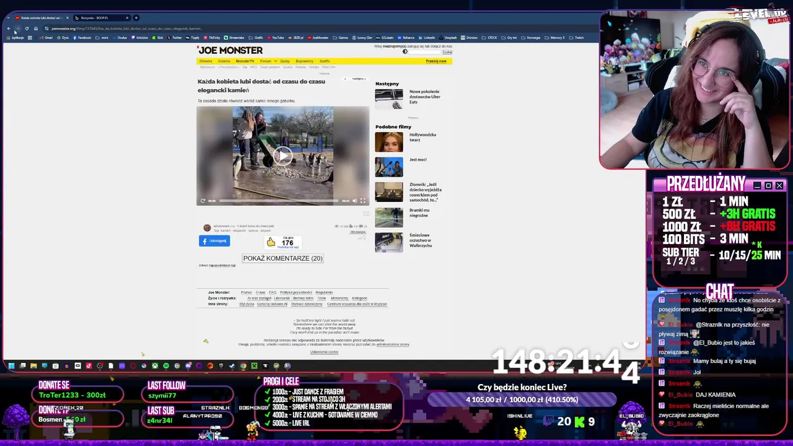Open Gmail bookmark
793x446 pixels.
[x=46, y=38]
